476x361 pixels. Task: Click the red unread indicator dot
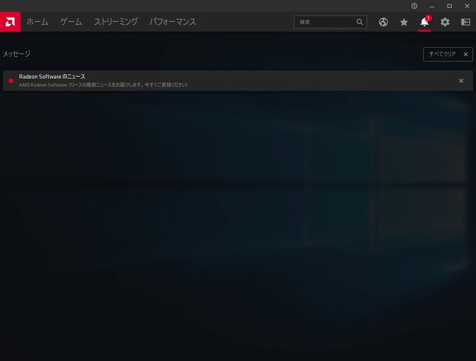(11, 81)
